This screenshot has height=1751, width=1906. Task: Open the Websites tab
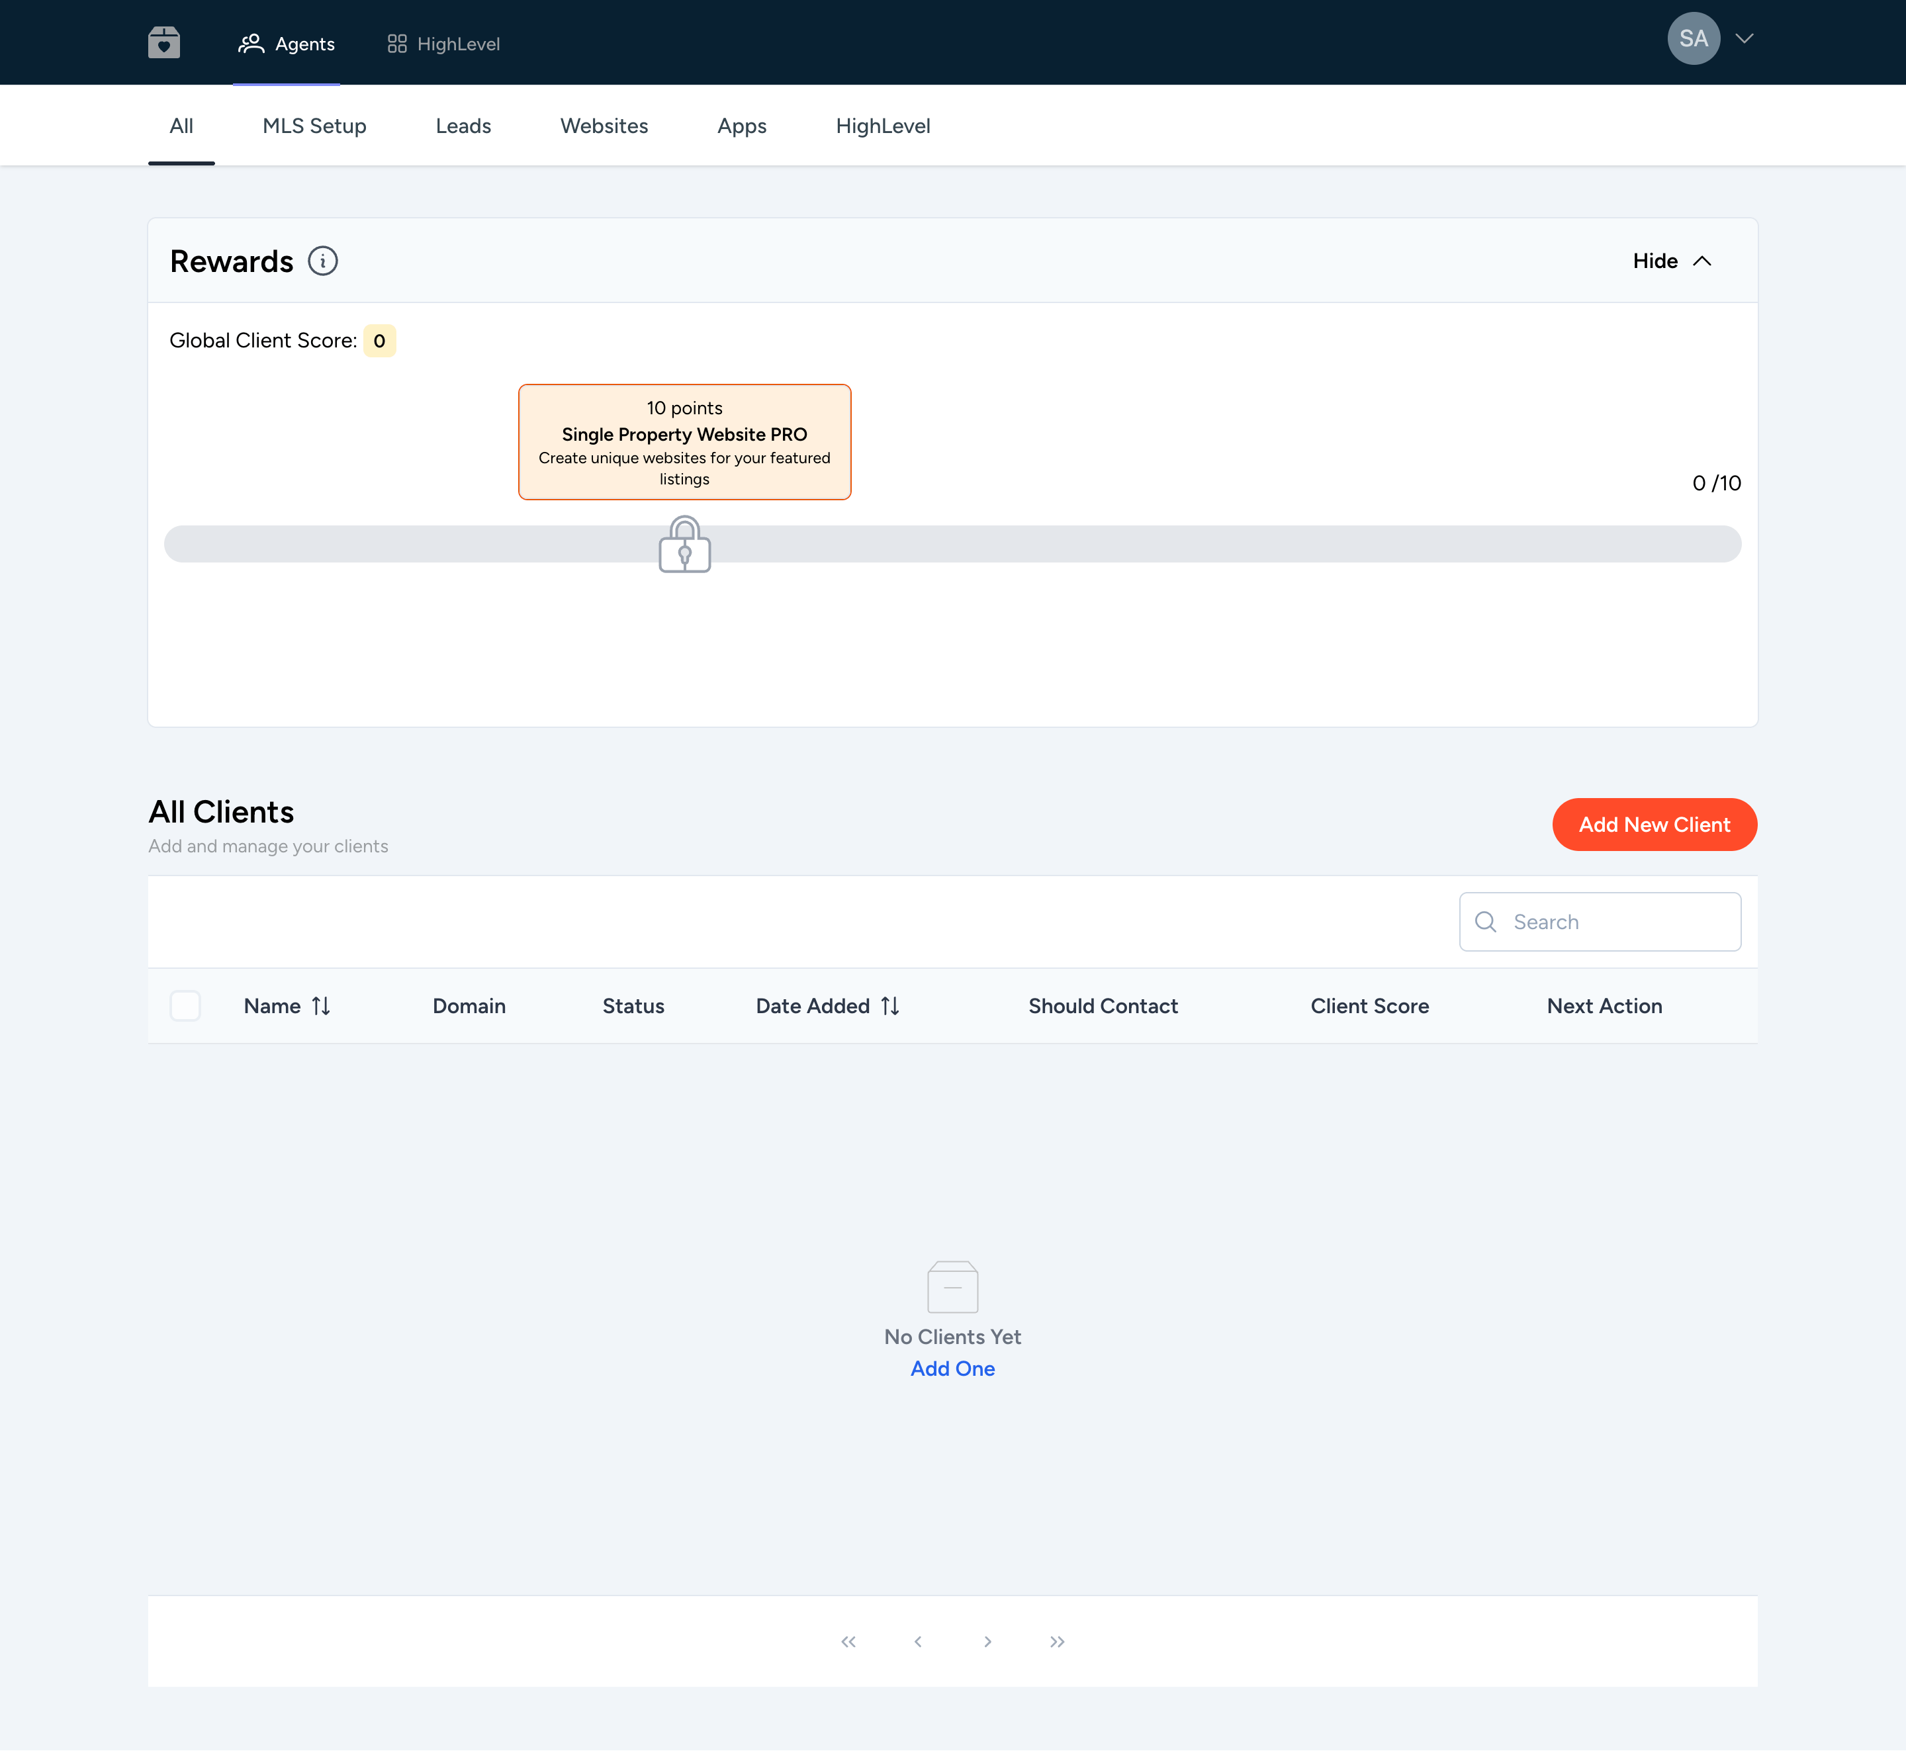pyautogui.click(x=604, y=126)
